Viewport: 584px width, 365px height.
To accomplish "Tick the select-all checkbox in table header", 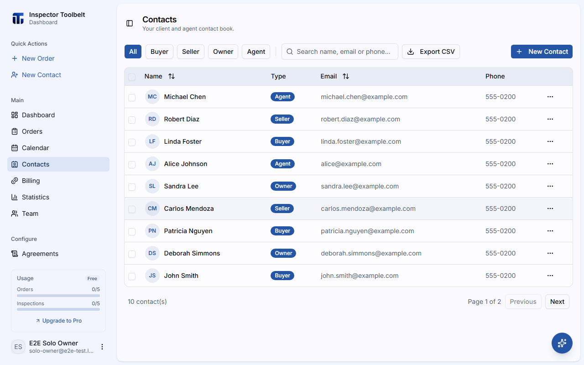I will 132,77.
